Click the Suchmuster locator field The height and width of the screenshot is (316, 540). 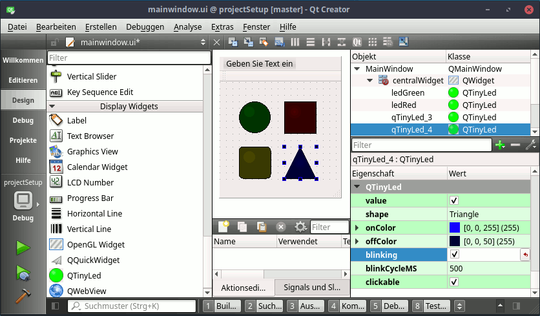132,306
